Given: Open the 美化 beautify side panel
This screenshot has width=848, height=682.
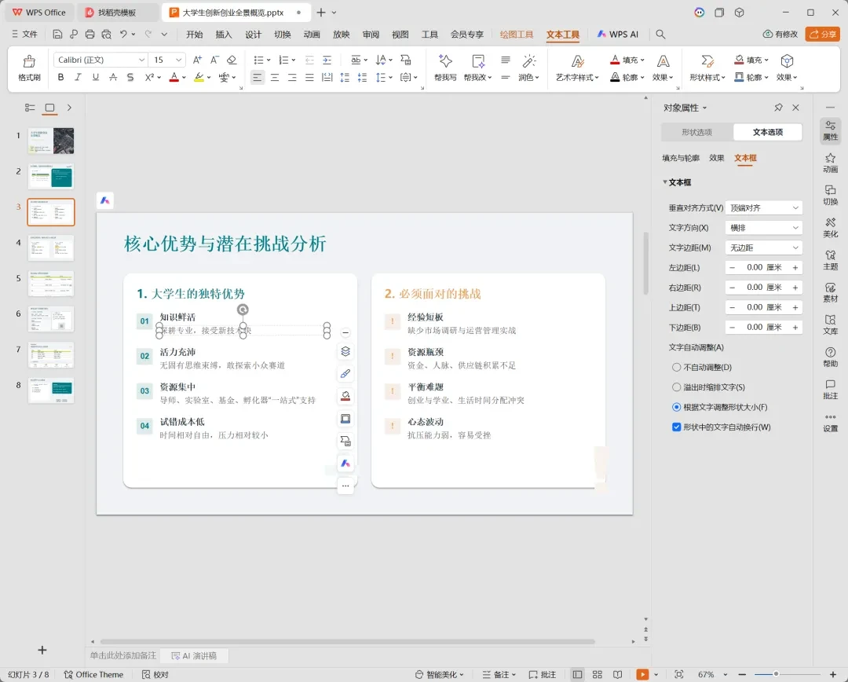Looking at the screenshot, I should (830, 228).
